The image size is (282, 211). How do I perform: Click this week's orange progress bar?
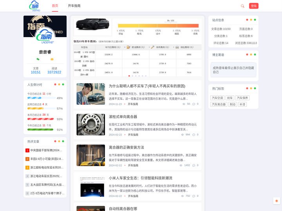point(42,108)
